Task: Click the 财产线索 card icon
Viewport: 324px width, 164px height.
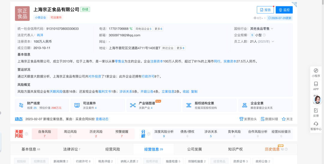Action: (21, 105)
